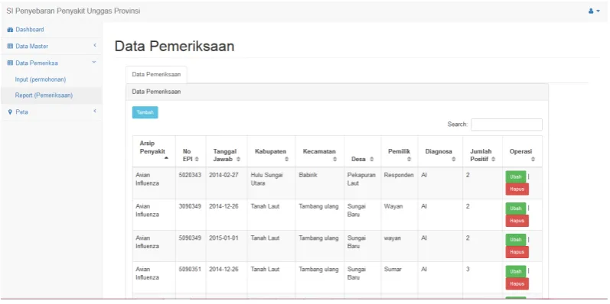The image size is (610, 304).
Task: Click Ubah for EPI 5090351
Action: click(516, 271)
